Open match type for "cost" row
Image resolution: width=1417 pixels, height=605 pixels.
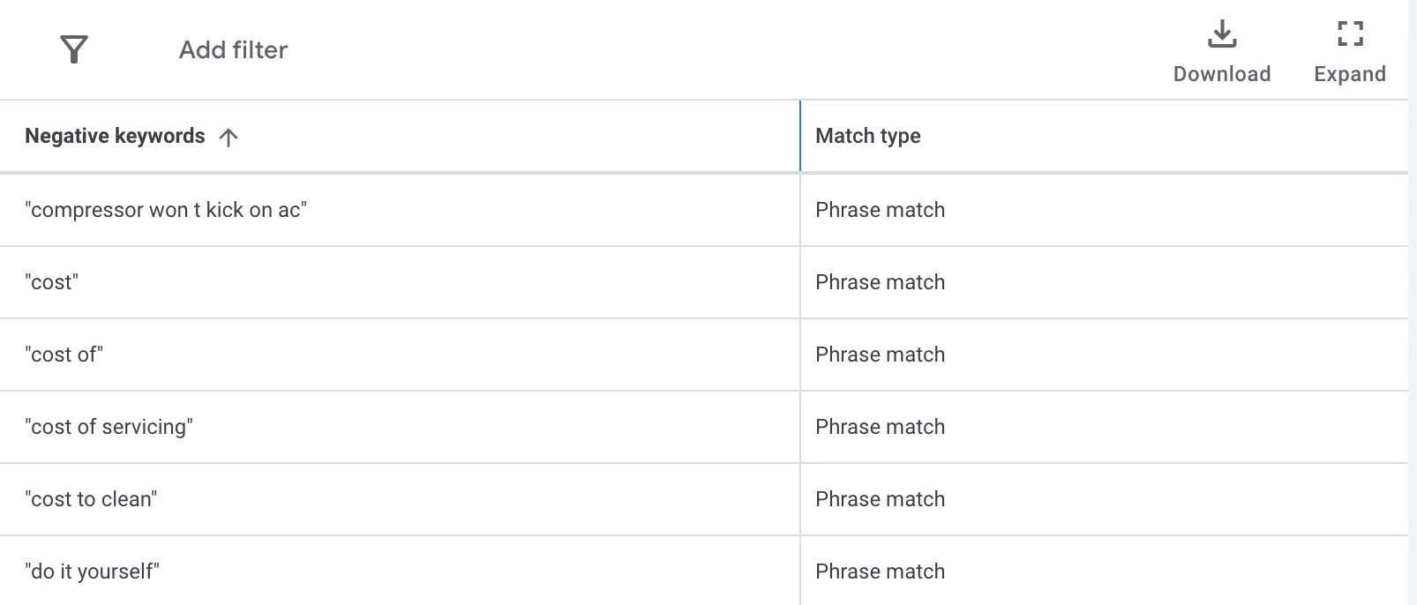880,282
